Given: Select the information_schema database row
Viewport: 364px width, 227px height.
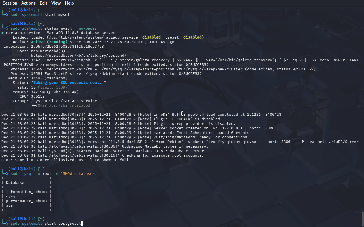Looking at the screenshot, I should (26, 192).
